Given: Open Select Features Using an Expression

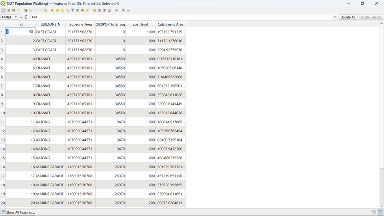Looking at the screenshot, I should click(52, 10).
